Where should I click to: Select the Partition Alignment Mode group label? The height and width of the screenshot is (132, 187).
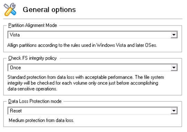coord(32,26)
